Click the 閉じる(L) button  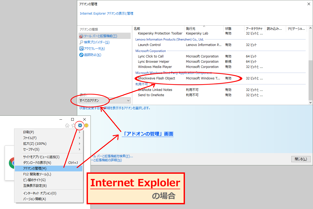click(301, 159)
